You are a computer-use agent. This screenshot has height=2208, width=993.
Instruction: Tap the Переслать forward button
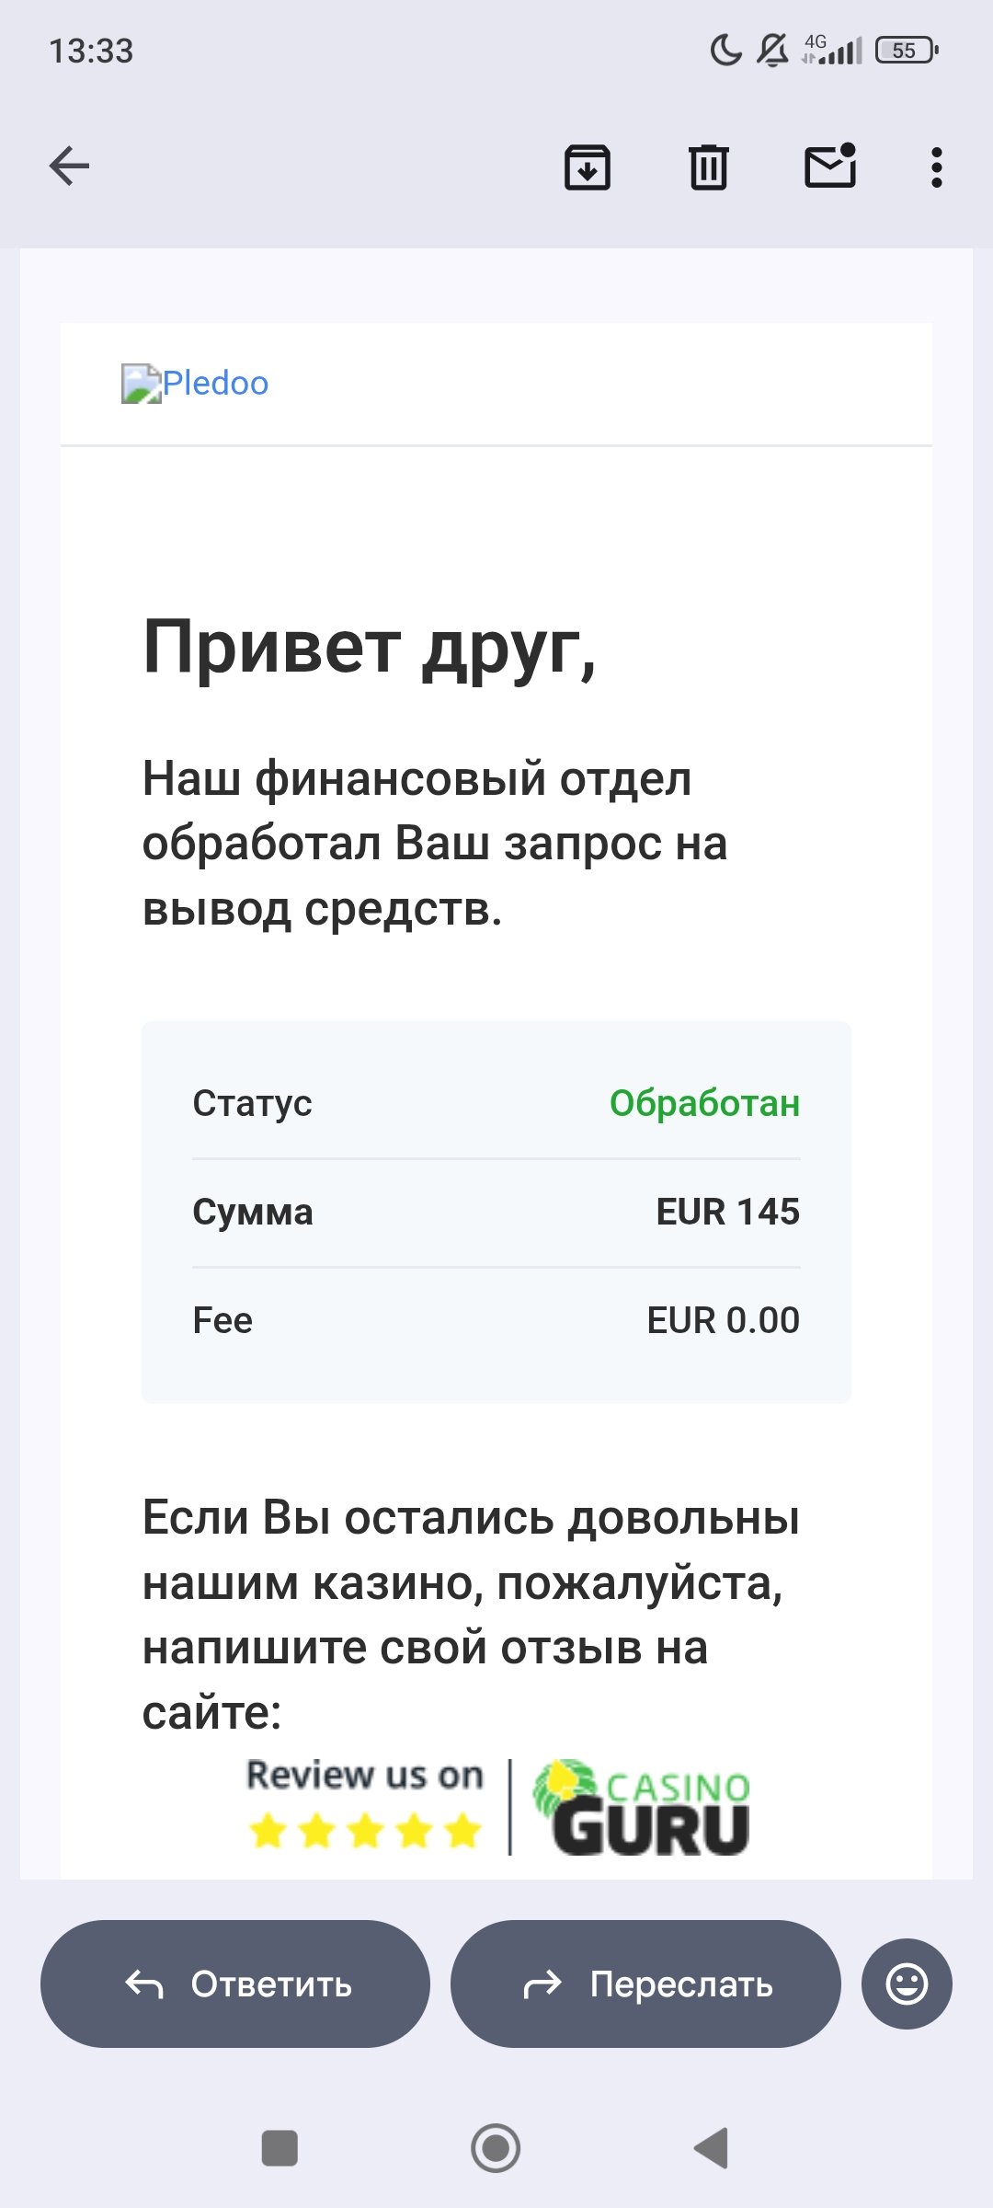coord(645,1984)
